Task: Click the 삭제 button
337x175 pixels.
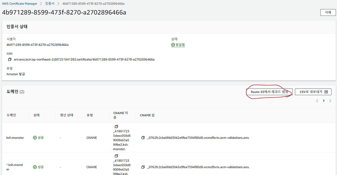Action: pyautogui.click(x=328, y=12)
